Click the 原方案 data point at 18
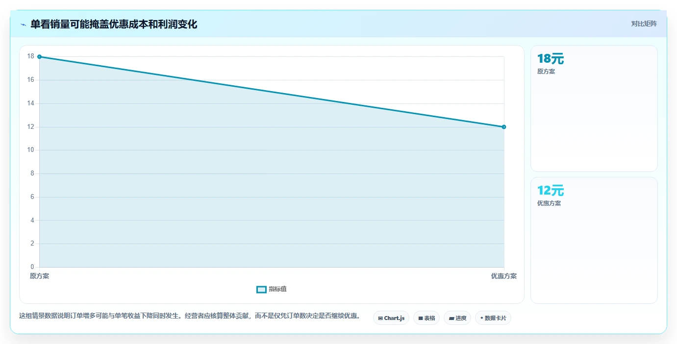 point(39,56)
